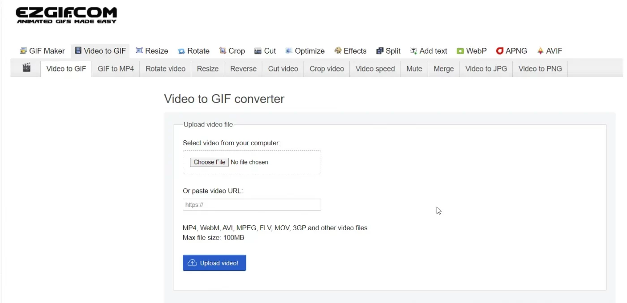Switch to the Rotate video tab
Screen dimensions: 627x303
click(165, 69)
